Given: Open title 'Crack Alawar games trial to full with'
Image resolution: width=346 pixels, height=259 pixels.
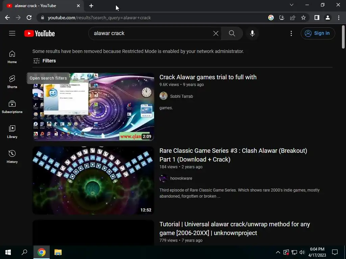Looking at the screenshot, I should point(208,77).
